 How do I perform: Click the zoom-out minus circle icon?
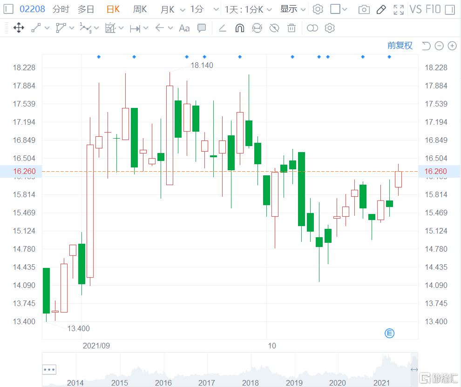coord(439,46)
